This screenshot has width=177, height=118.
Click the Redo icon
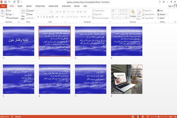pos(14,2)
